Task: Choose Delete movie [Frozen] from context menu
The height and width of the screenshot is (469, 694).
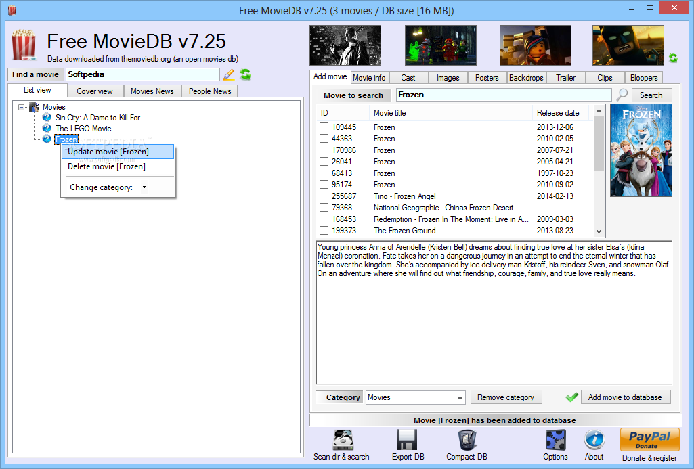Action: click(118, 166)
